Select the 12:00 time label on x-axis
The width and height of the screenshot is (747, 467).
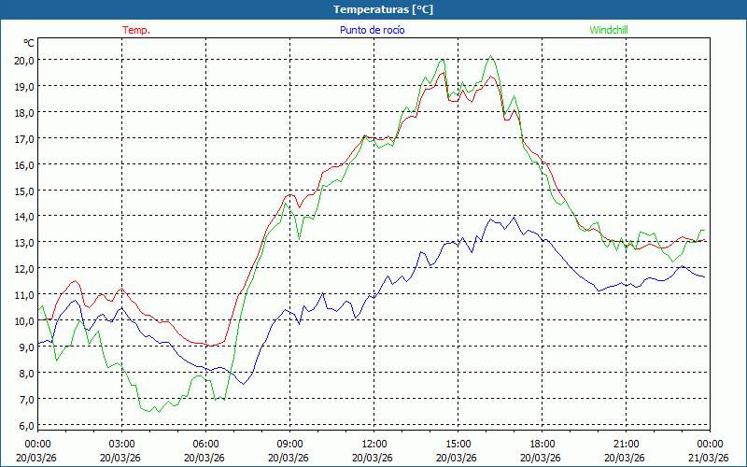[x=373, y=444]
